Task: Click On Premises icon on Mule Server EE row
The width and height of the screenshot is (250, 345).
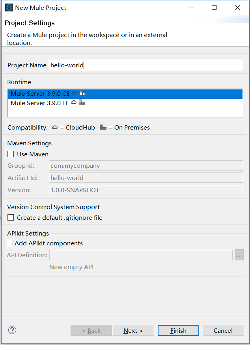Action: [82, 102]
